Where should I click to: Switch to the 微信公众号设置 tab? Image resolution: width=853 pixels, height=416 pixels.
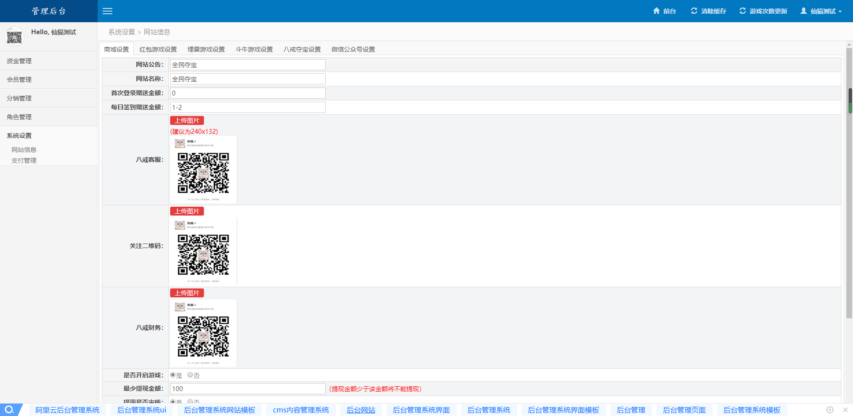353,49
